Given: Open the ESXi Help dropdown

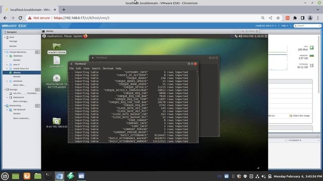Looking at the screenshot, I should (x=285, y=26).
